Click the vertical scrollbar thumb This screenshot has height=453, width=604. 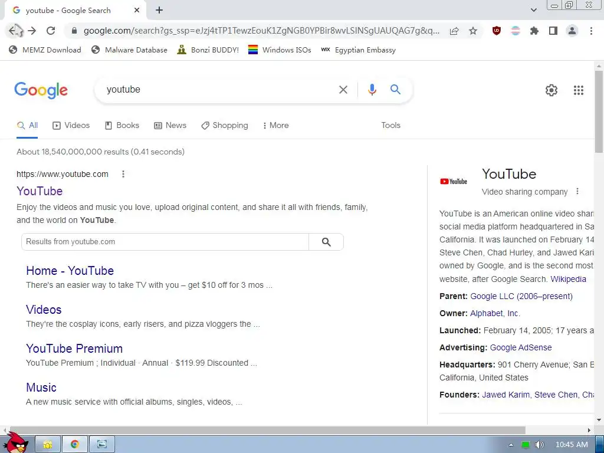(x=599, y=111)
